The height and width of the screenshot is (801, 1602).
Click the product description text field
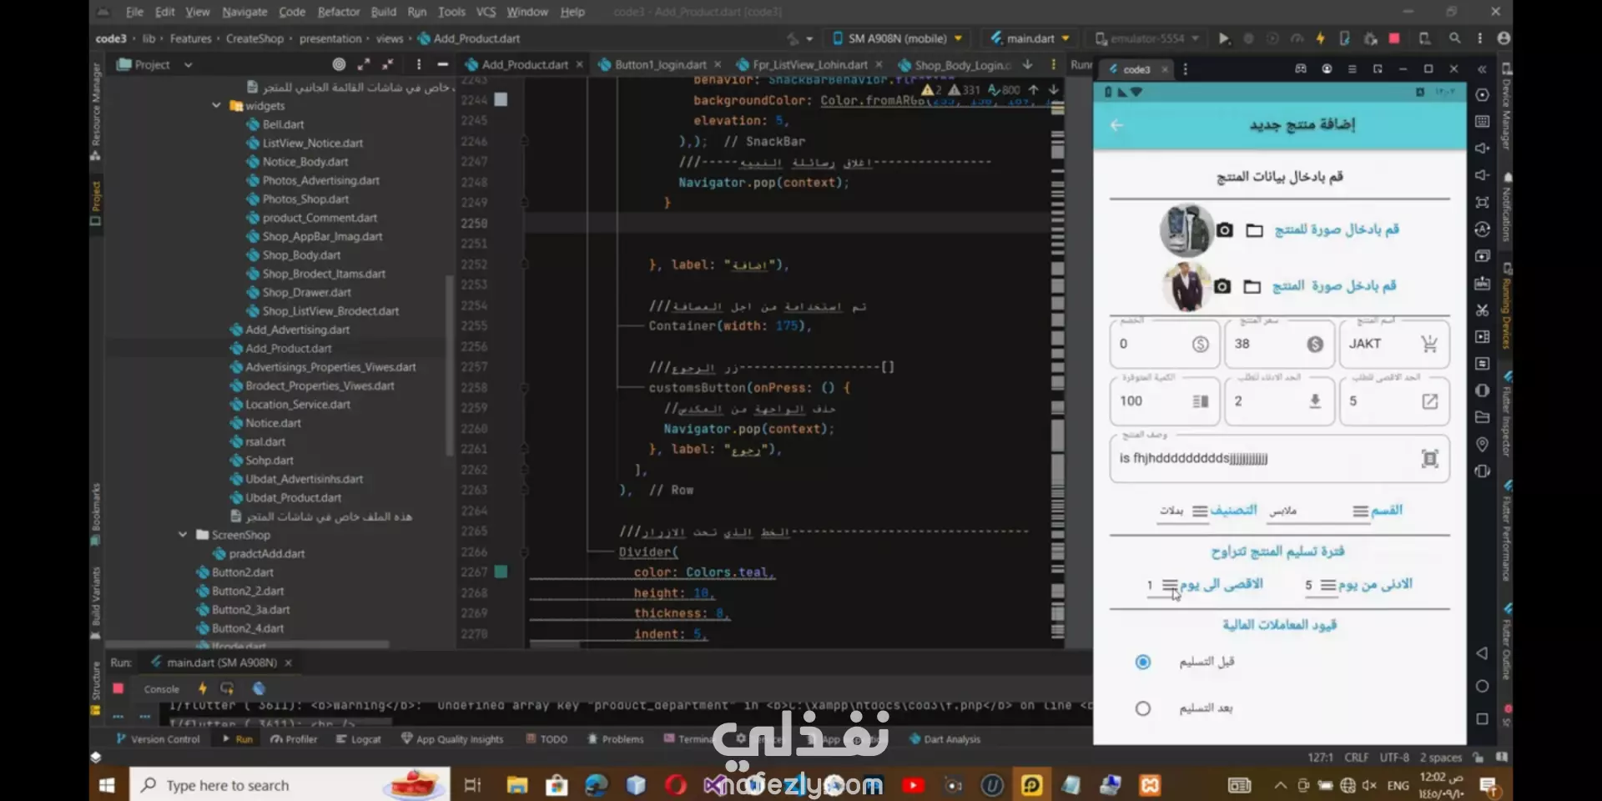pyautogui.click(x=1279, y=458)
